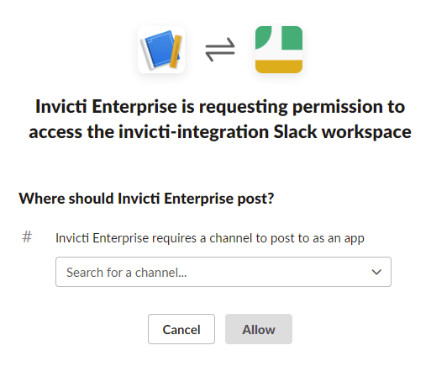
Task: Click the green quarter-circle in the workspace logo
Action: 263,38
